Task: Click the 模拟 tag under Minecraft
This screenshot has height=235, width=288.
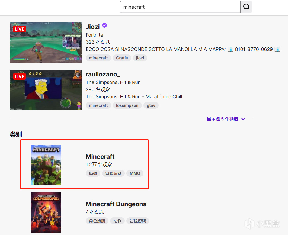Action: (x=93, y=173)
